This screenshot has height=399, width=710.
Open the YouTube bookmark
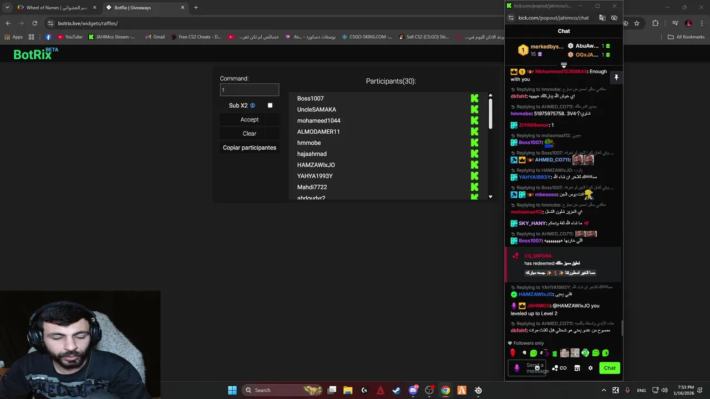coord(69,37)
